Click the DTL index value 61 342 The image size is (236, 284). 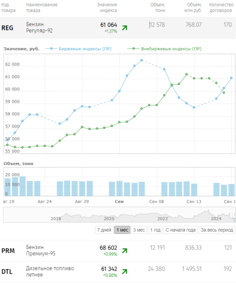click(x=109, y=269)
